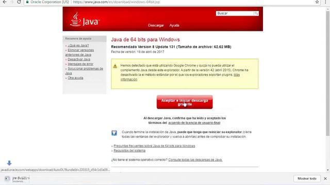This screenshot has height=185, width=330.
Task: Click the scrollbar down arrow
Action: [328, 170]
